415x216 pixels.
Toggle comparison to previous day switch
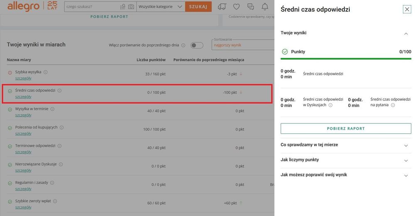196,45
